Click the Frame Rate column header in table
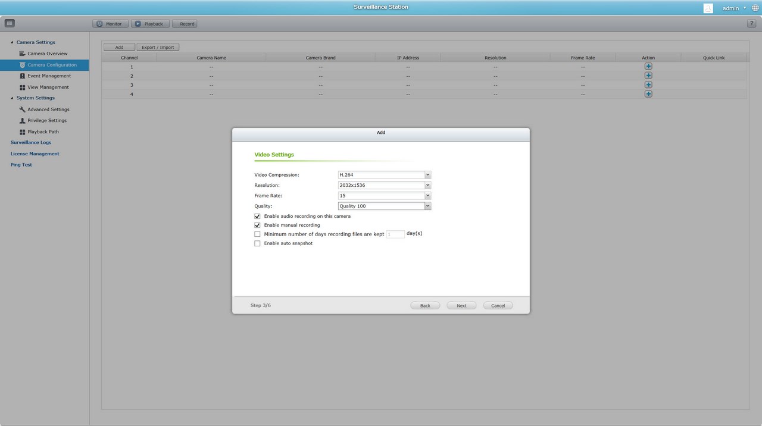The width and height of the screenshot is (762, 426). click(x=583, y=58)
